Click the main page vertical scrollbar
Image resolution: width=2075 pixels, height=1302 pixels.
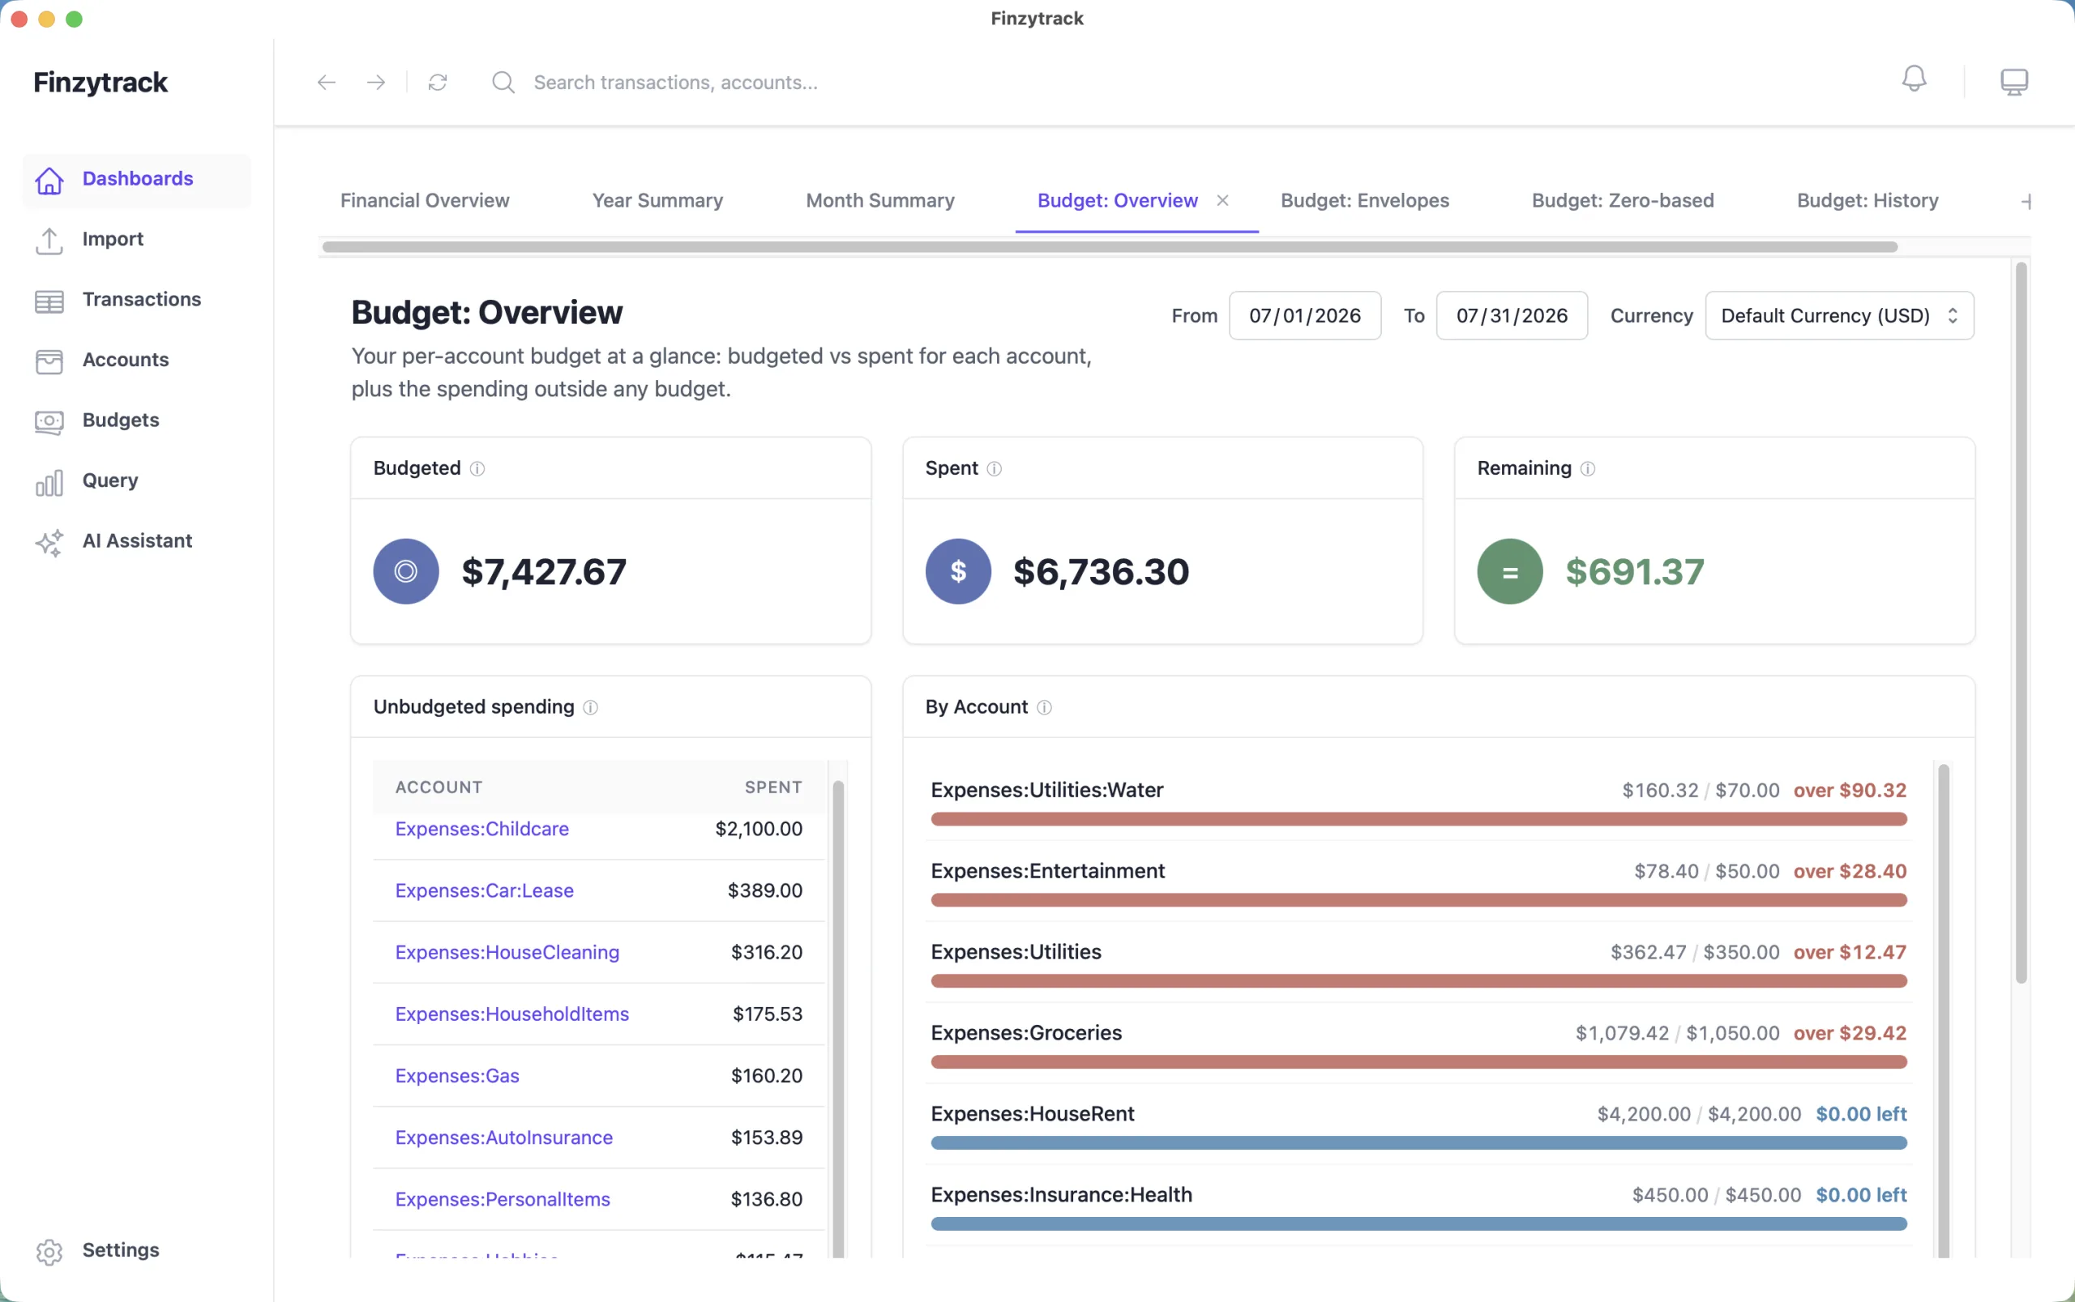[x=2021, y=623]
